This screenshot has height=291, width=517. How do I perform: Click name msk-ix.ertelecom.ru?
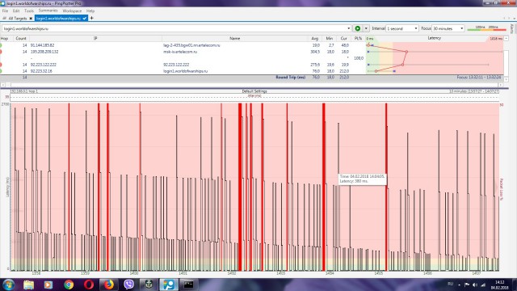click(180, 52)
